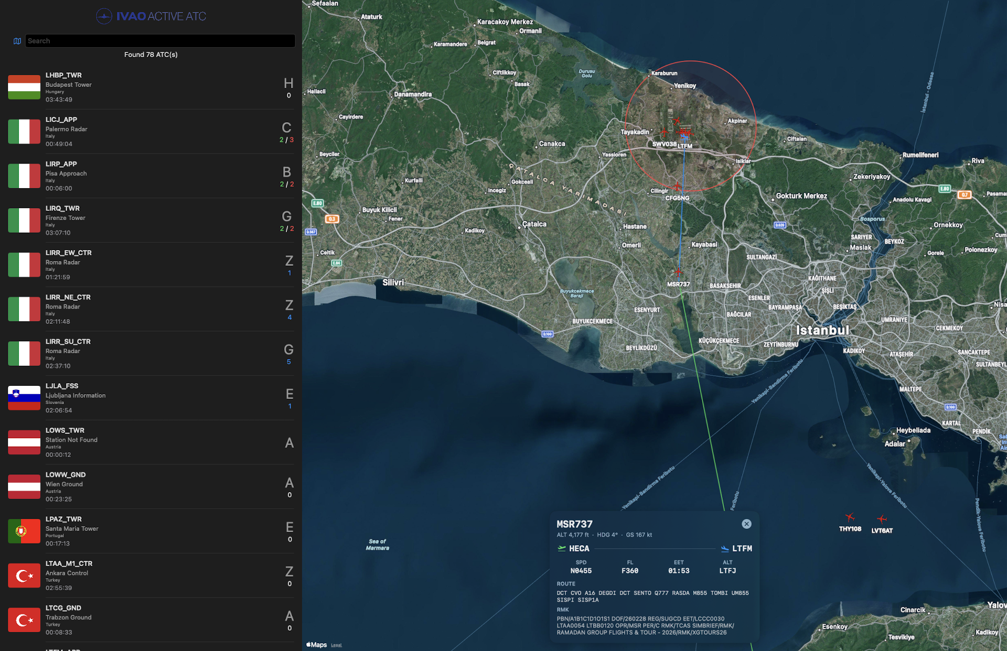The height and width of the screenshot is (651, 1007).
Task: Click the Turkey flag beside LTCG_GND
Action: [x=24, y=620]
